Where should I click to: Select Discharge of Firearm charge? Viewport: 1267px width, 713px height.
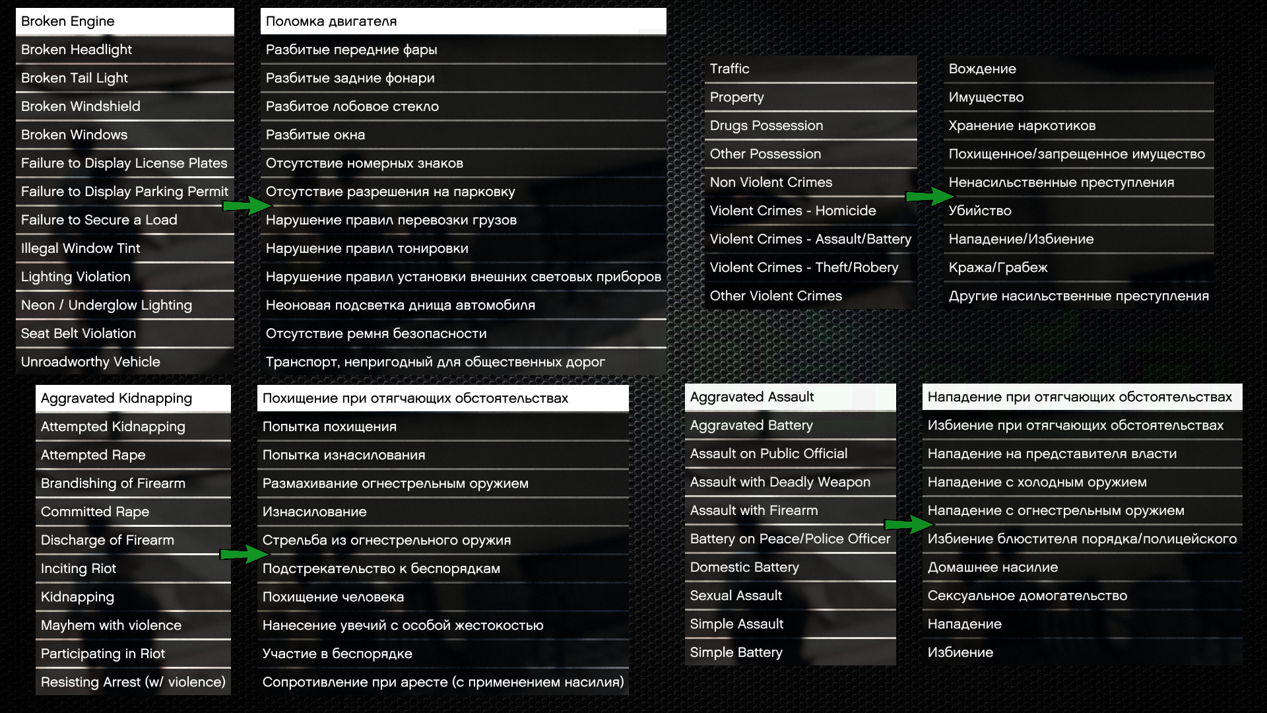pos(133,540)
